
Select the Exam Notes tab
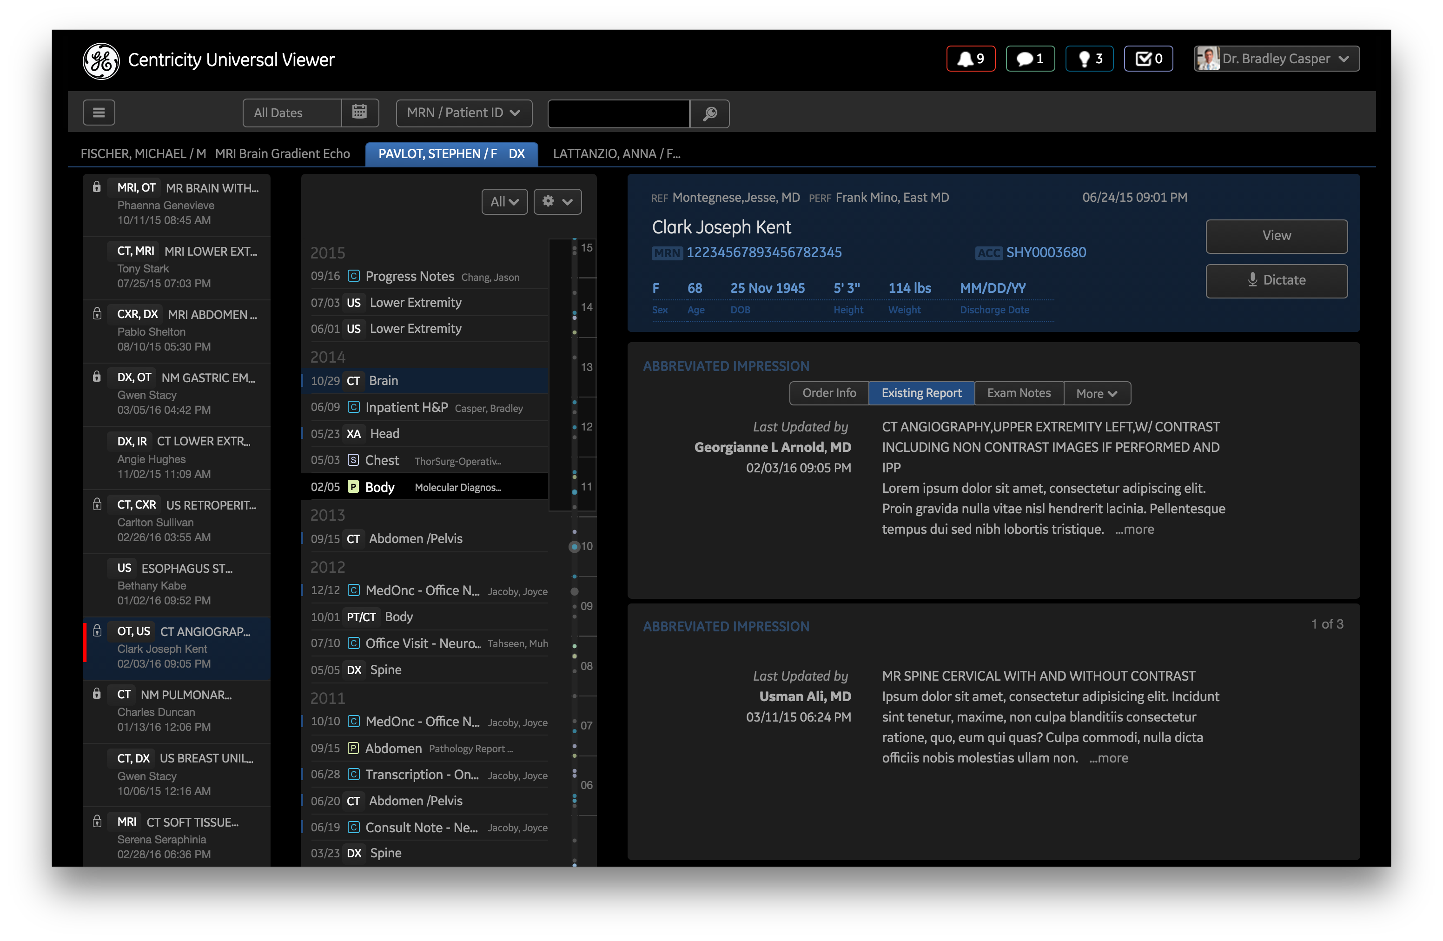click(x=1019, y=393)
